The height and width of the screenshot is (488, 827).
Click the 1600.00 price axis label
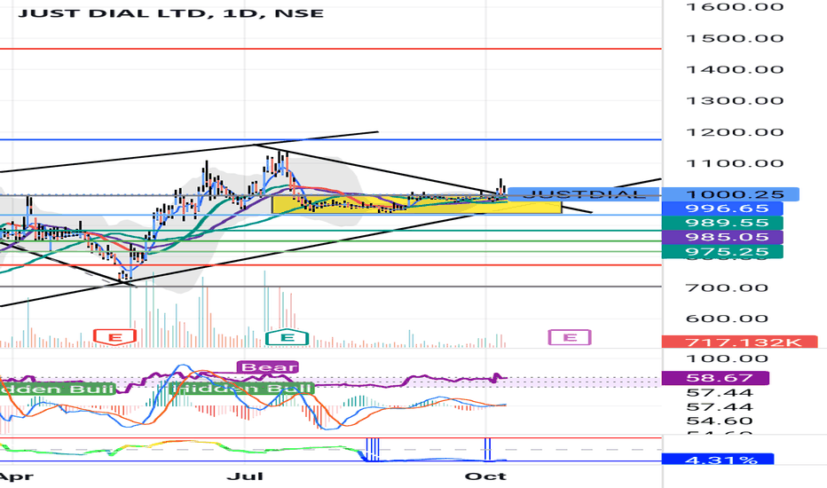(x=735, y=7)
